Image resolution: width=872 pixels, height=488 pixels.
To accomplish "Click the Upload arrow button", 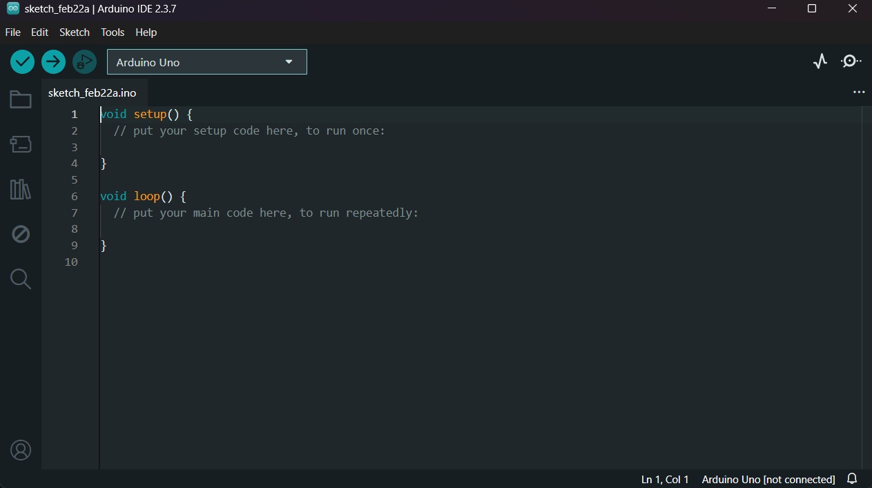I will 53,61.
